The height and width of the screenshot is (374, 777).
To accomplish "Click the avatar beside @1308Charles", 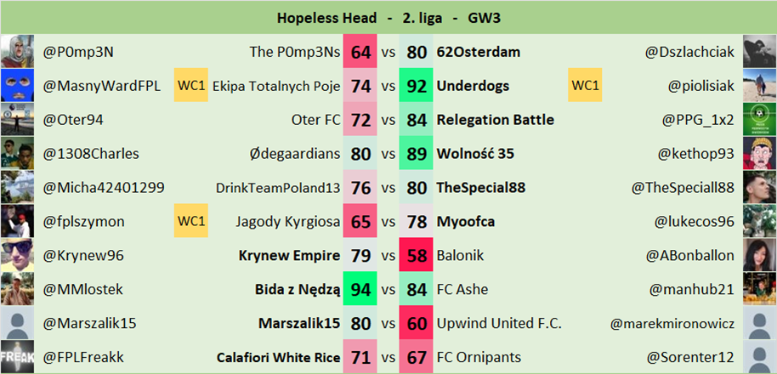I will pos(17,154).
